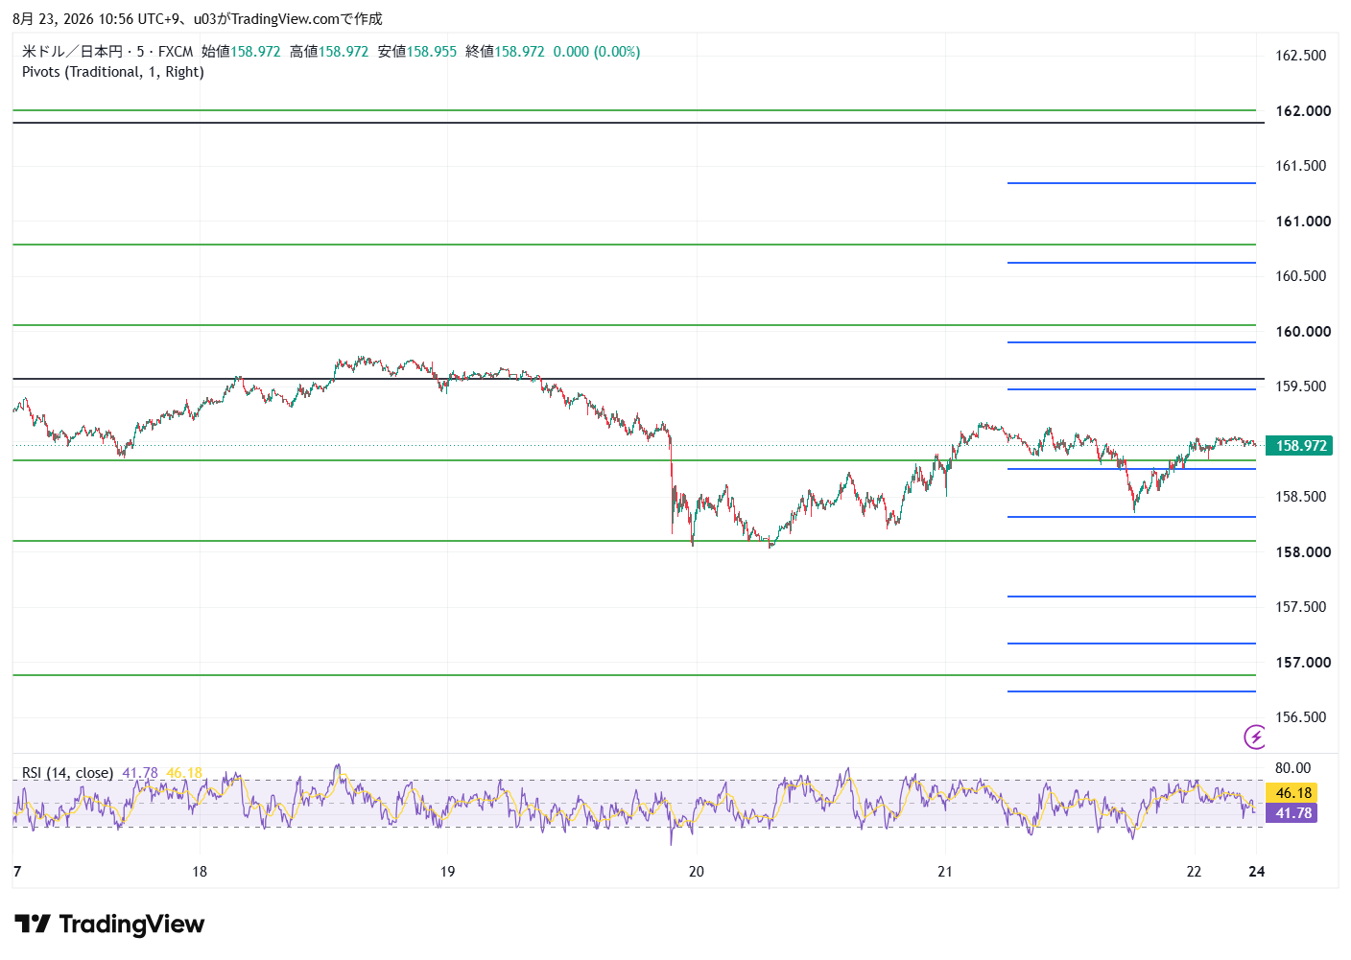
Task: Click the bold date label 24 on time axis
Action: 1257,872
